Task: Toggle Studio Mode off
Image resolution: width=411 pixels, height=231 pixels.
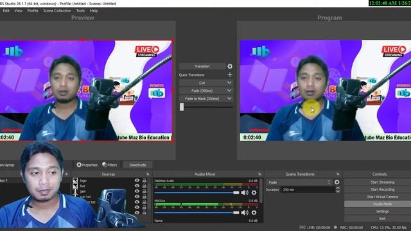Action: click(x=382, y=204)
